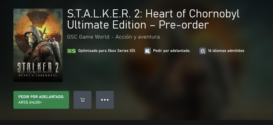Image resolution: width=273 pixels, height=125 pixels.
Task: Click the Optimizado para Xbox Series X|S text
Action: pos(107,51)
